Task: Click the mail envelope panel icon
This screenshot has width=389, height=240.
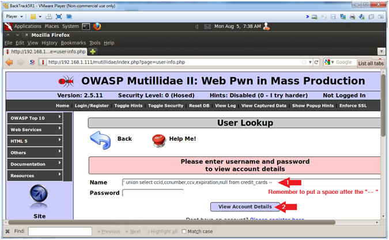Action: click(x=207, y=27)
